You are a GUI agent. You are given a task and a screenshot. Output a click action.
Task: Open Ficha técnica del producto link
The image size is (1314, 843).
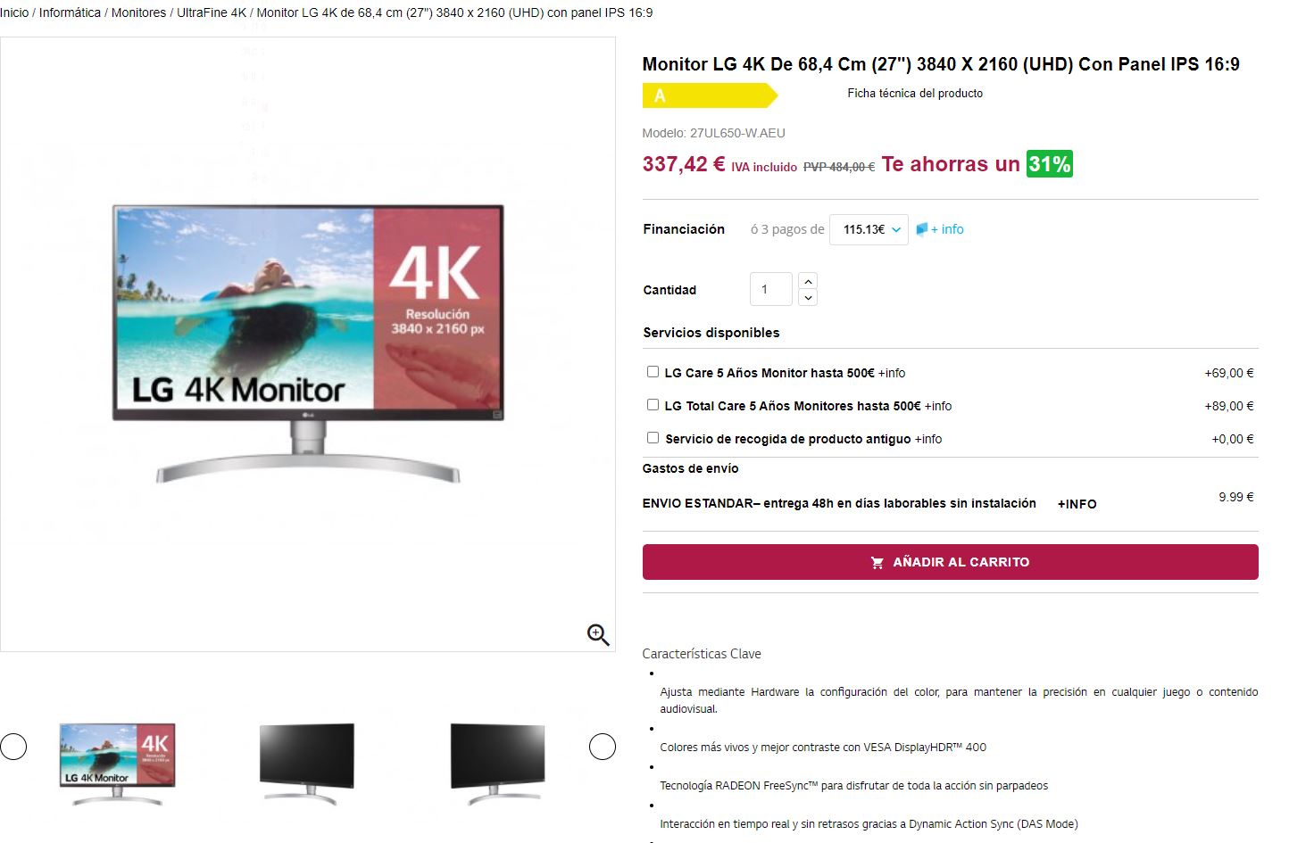[x=915, y=93]
